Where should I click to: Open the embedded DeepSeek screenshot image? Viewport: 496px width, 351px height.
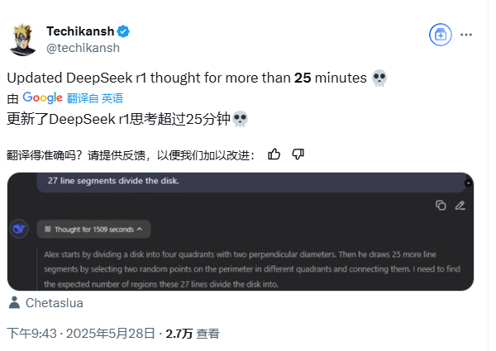coord(240,248)
